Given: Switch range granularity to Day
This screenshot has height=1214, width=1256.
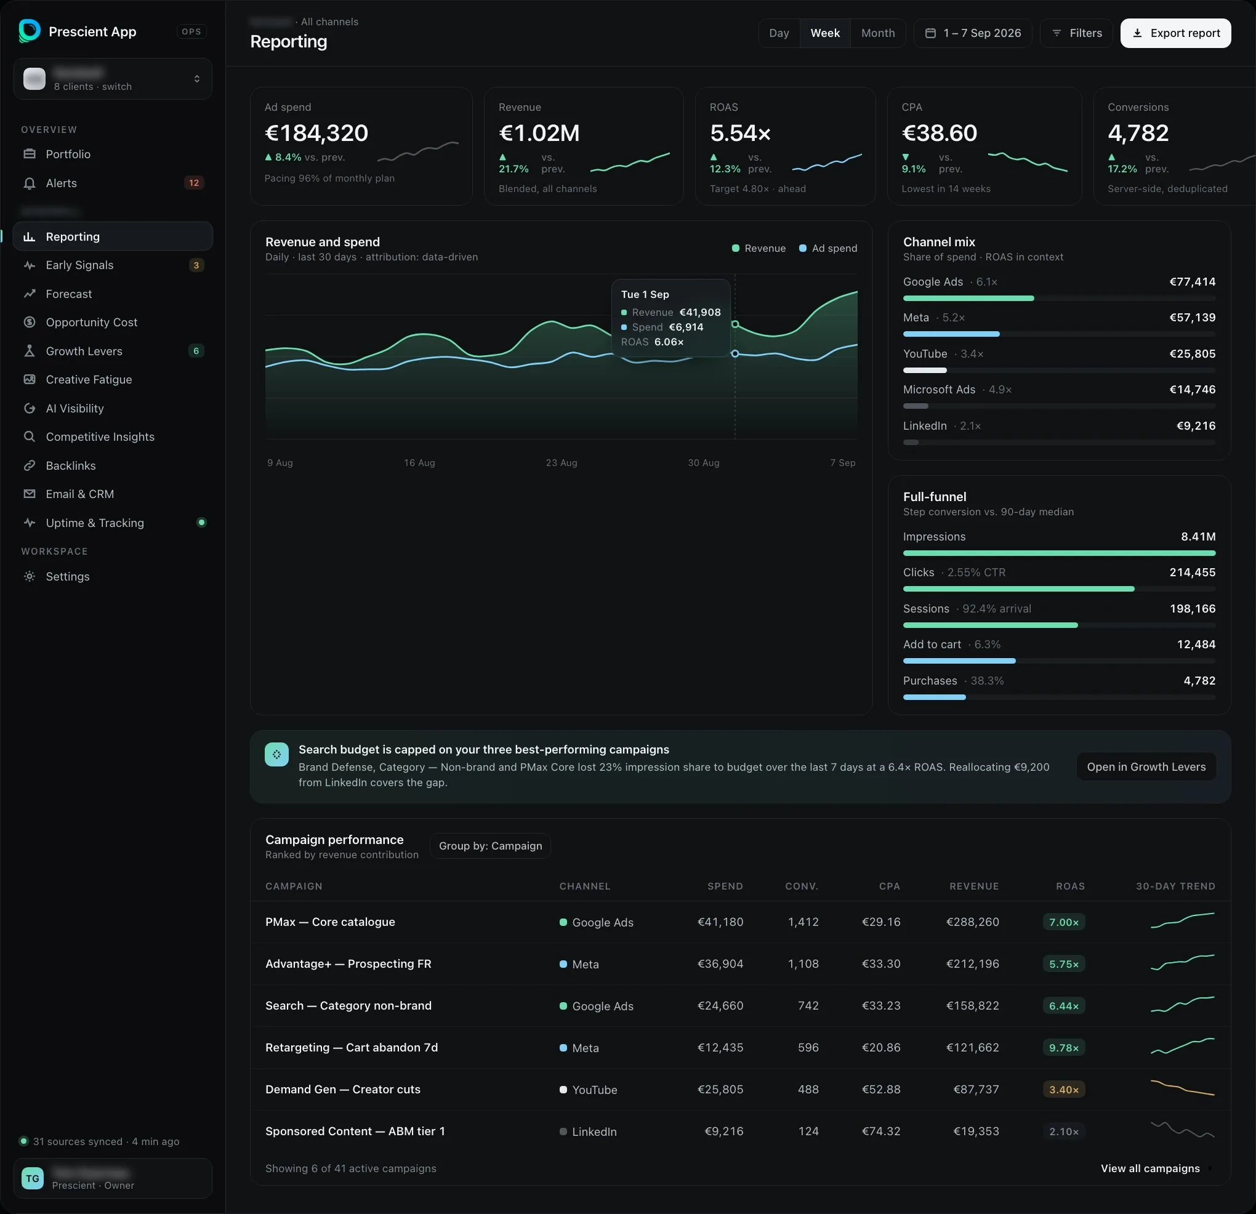Looking at the screenshot, I should (779, 33).
